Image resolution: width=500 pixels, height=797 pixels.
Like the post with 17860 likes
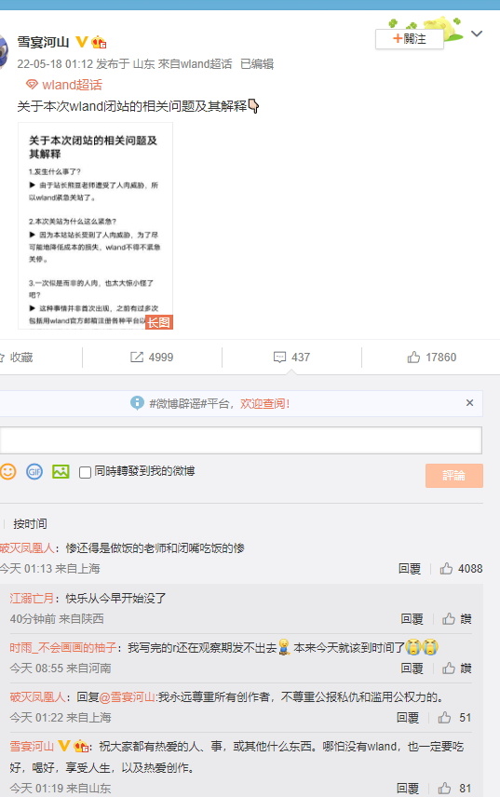[x=413, y=358]
